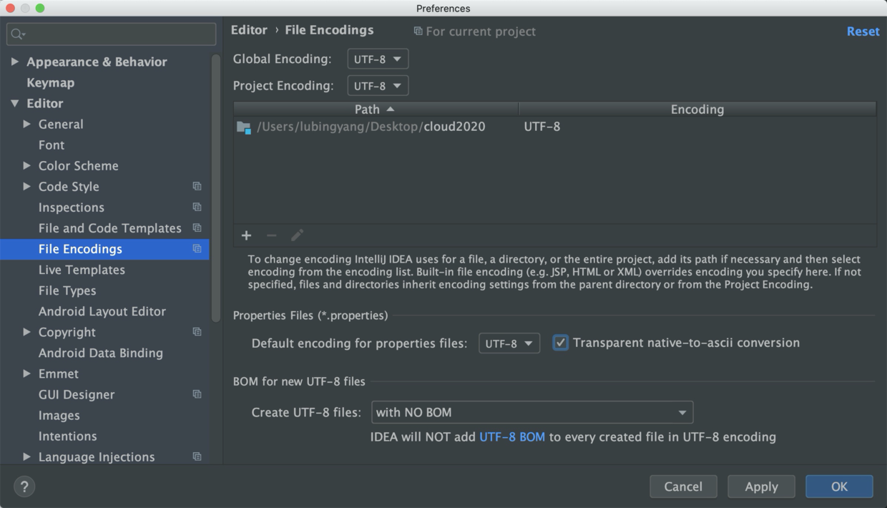This screenshot has height=508, width=887.
Task: Click project-scope icon beside Code Style
Action: point(197,187)
